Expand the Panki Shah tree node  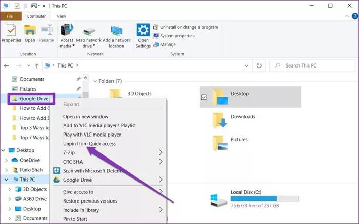[6, 170]
